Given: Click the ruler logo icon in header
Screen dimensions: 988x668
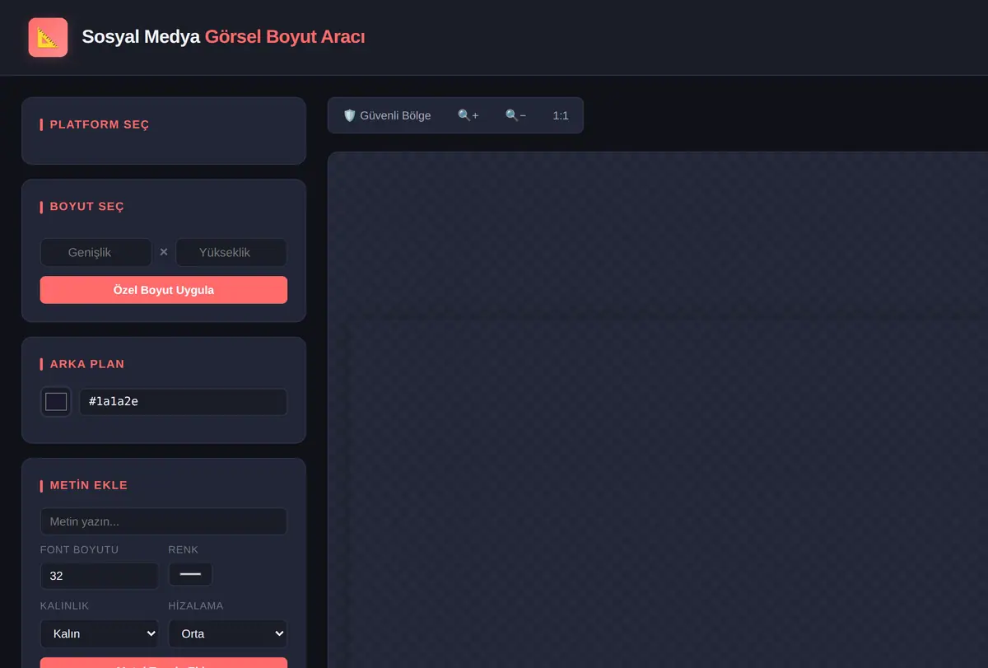Looking at the screenshot, I should pyautogui.click(x=48, y=38).
